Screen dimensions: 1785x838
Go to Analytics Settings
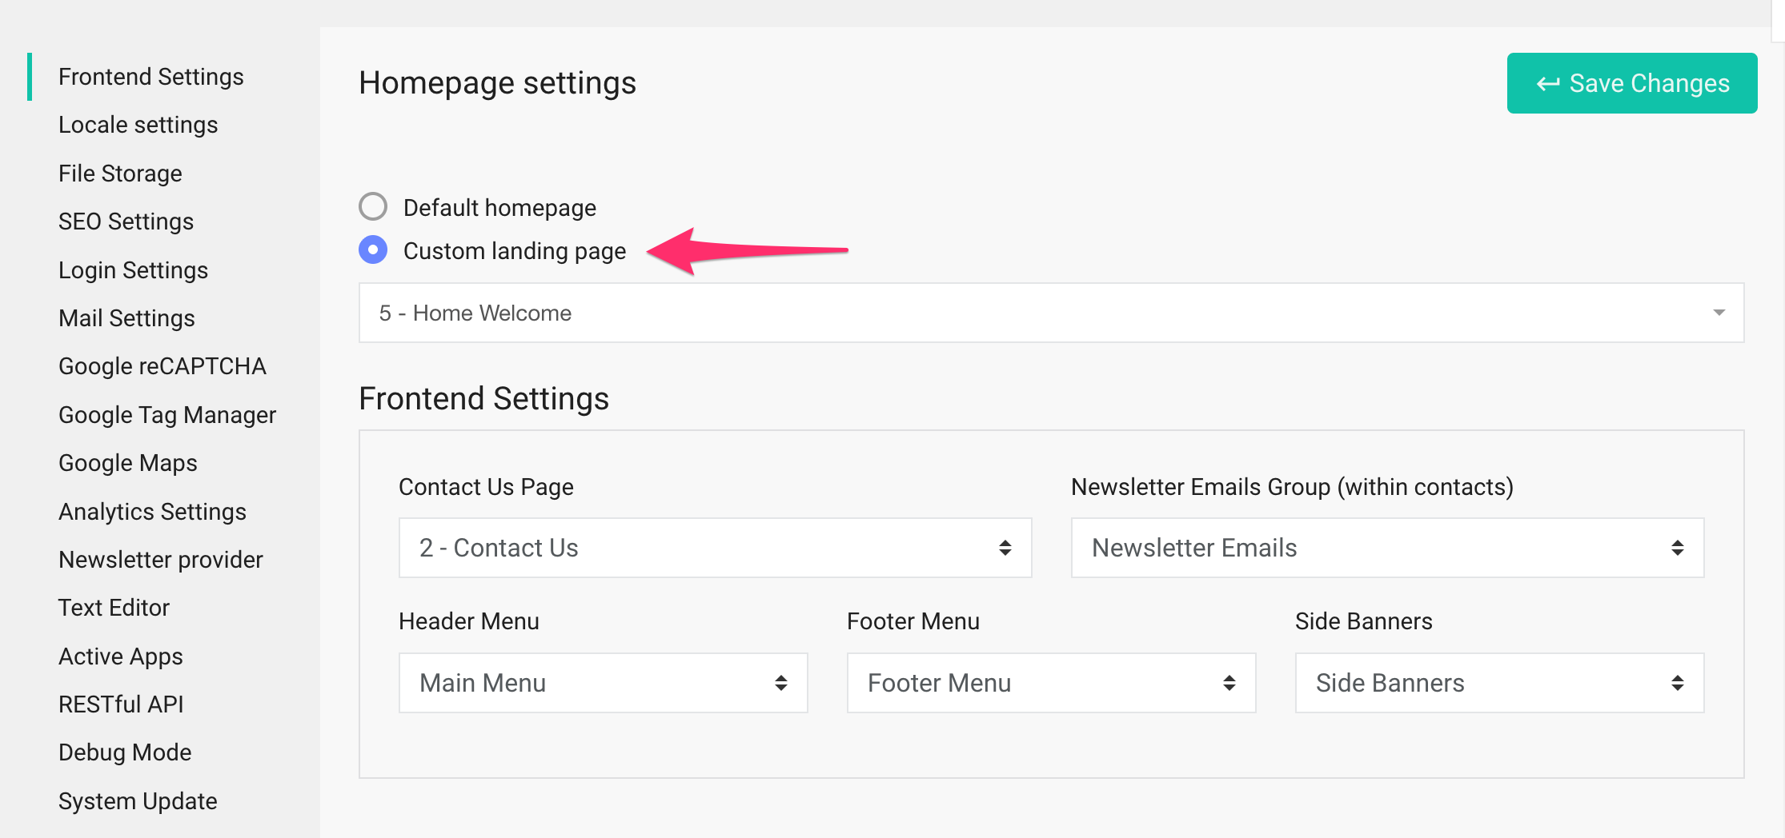pyautogui.click(x=152, y=512)
